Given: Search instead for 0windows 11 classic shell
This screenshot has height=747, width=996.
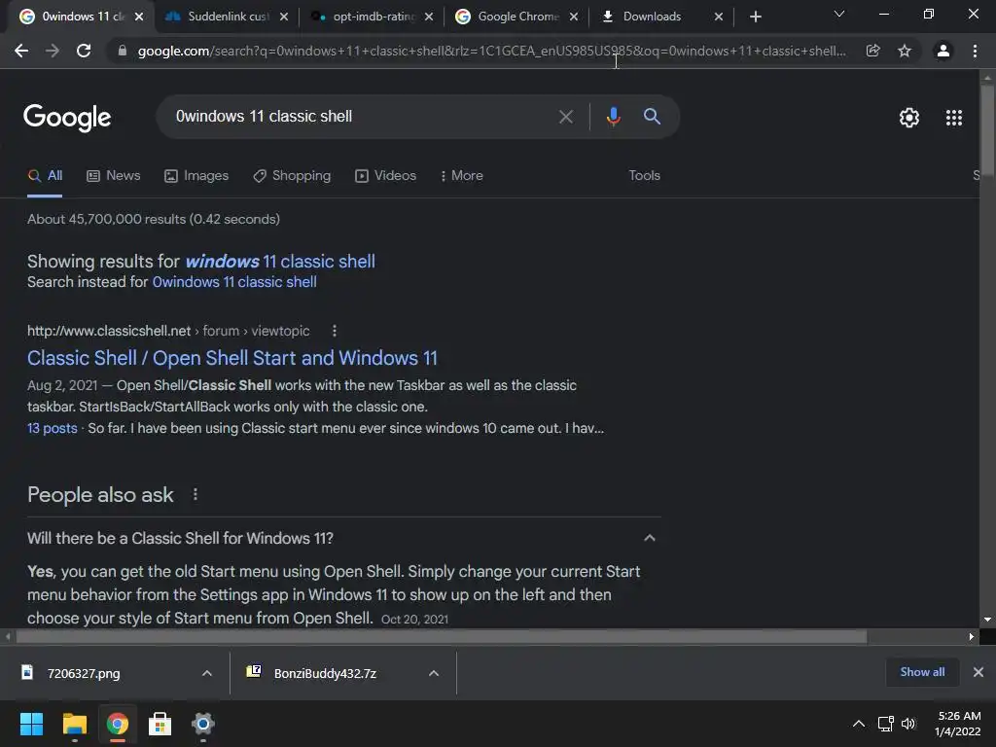Looking at the screenshot, I should pyautogui.click(x=234, y=282).
